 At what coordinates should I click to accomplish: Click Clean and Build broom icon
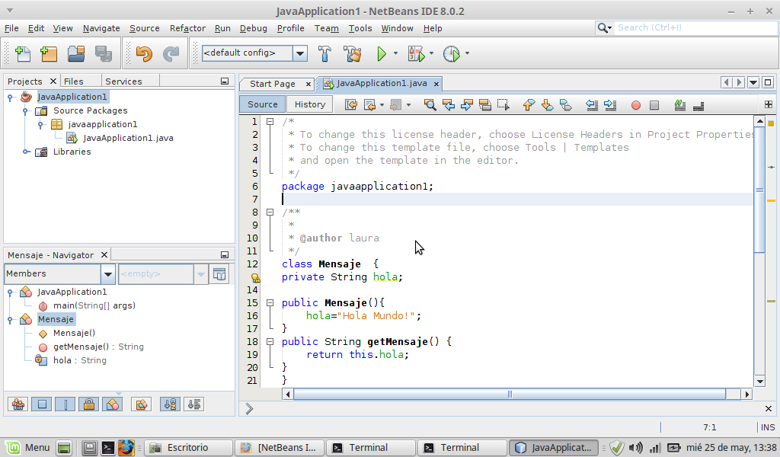click(x=352, y=54)
